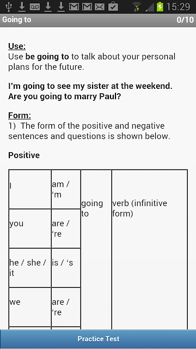Tap the Wi-Fi signal icon
196x349 pixels.
137,7
